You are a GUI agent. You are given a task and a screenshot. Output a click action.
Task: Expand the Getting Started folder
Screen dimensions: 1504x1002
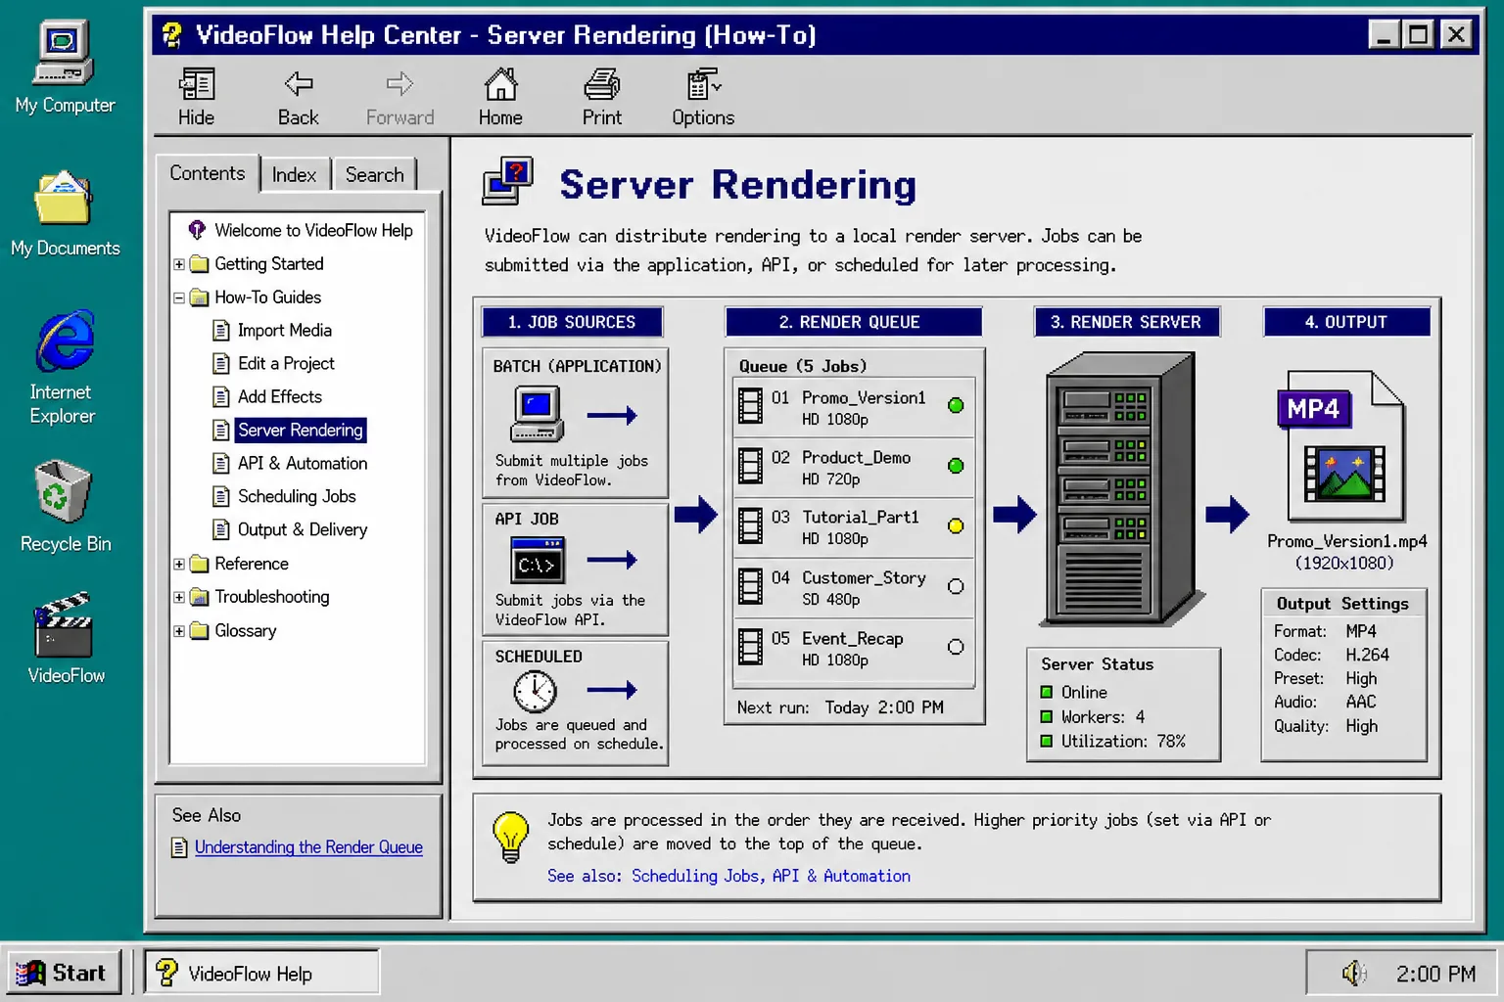click(179, 264)
